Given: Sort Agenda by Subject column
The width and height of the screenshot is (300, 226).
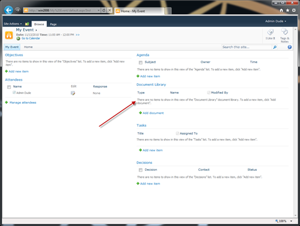Looking at the screenshot, I should pos(150,62).
